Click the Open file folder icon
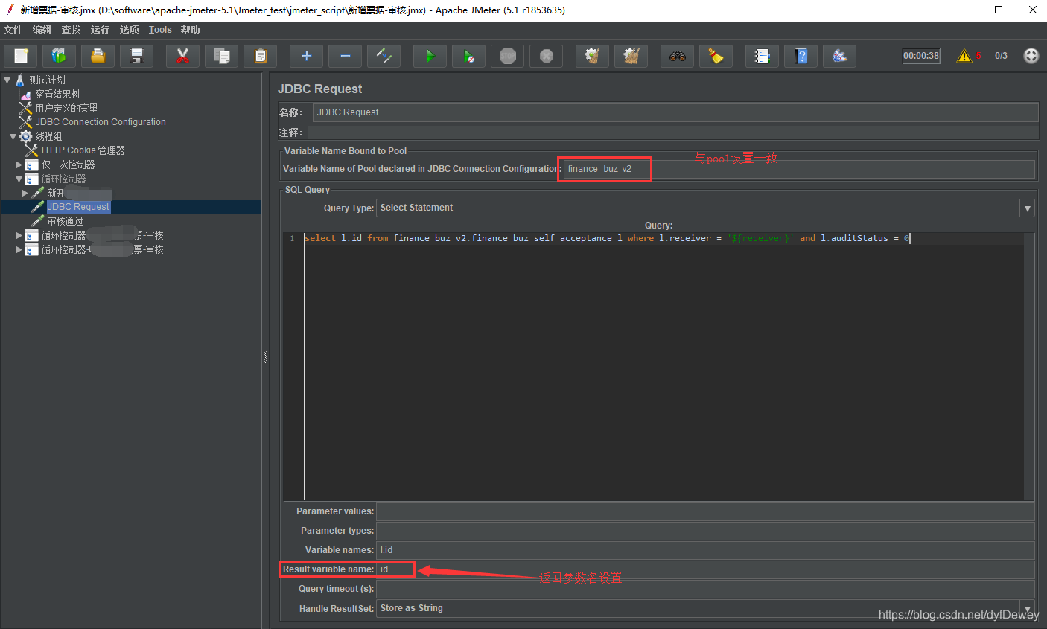Screen dimensions: 1047x629 point(98,56)
